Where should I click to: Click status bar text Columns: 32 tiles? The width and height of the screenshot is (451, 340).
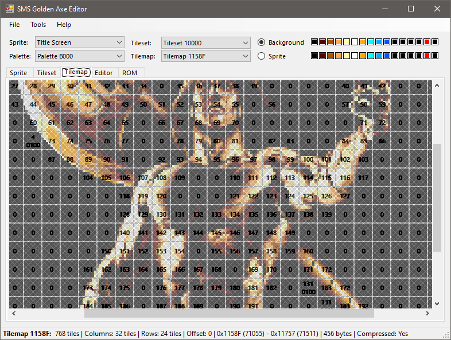110,334
